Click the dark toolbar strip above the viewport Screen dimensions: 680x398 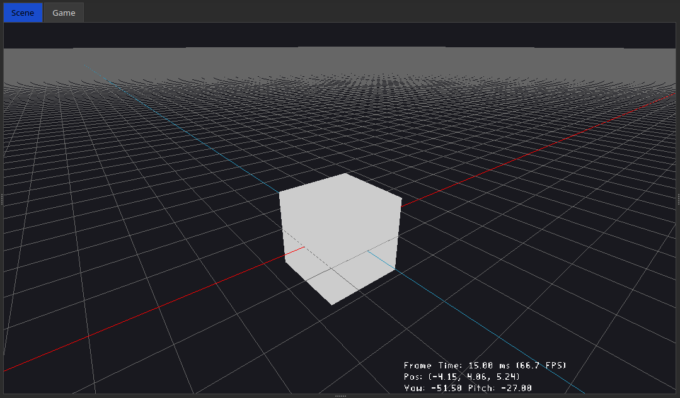point(340,35)
